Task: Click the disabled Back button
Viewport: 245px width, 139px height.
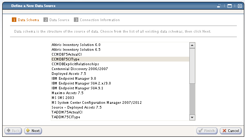Action: (13, 131)
